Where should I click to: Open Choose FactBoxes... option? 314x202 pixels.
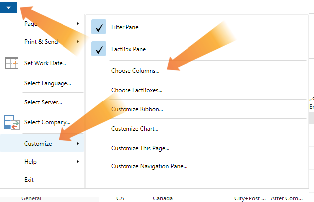(x=136, y=90)
